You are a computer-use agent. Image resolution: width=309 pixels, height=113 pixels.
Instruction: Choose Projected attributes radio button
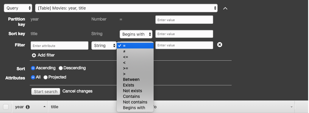pos(46,77)
